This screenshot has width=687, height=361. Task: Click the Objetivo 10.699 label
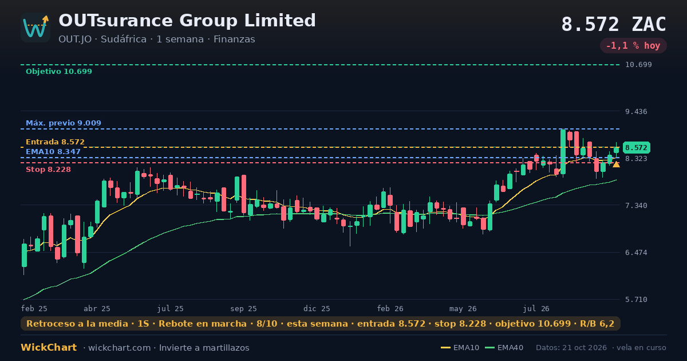coord(58,72)
